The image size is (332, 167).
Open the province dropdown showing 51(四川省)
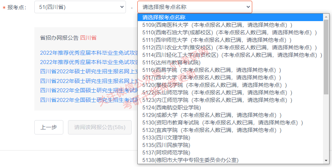point(80,7)
